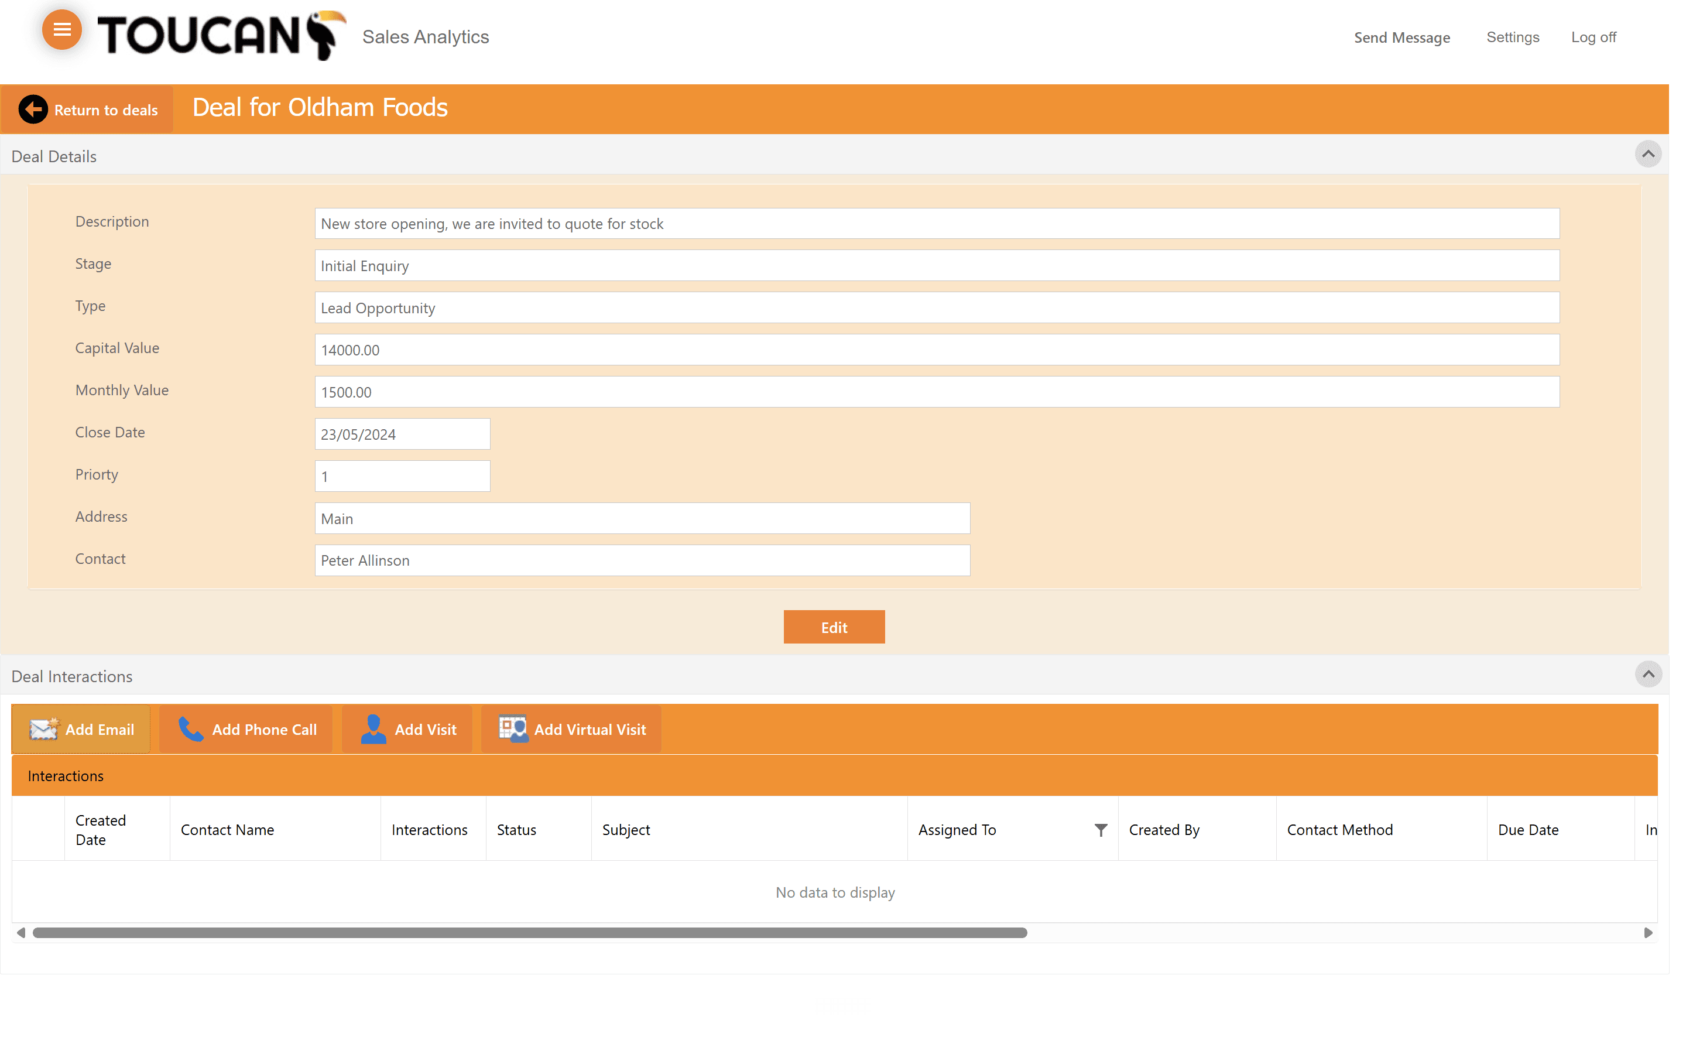Open the Assigned To column filter
The image size is (1686, 1054).
[x=1101, y=830]
